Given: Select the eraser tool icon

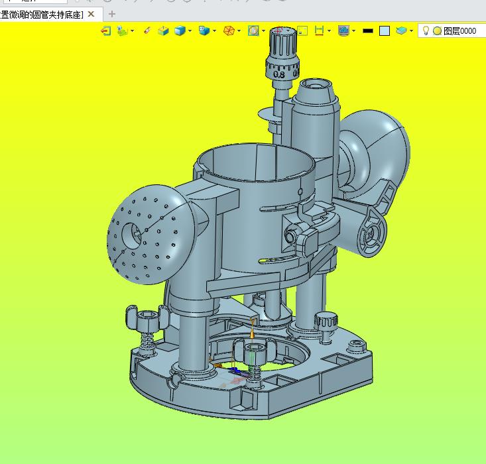Looking at the screenshot, I should [147, 30].
